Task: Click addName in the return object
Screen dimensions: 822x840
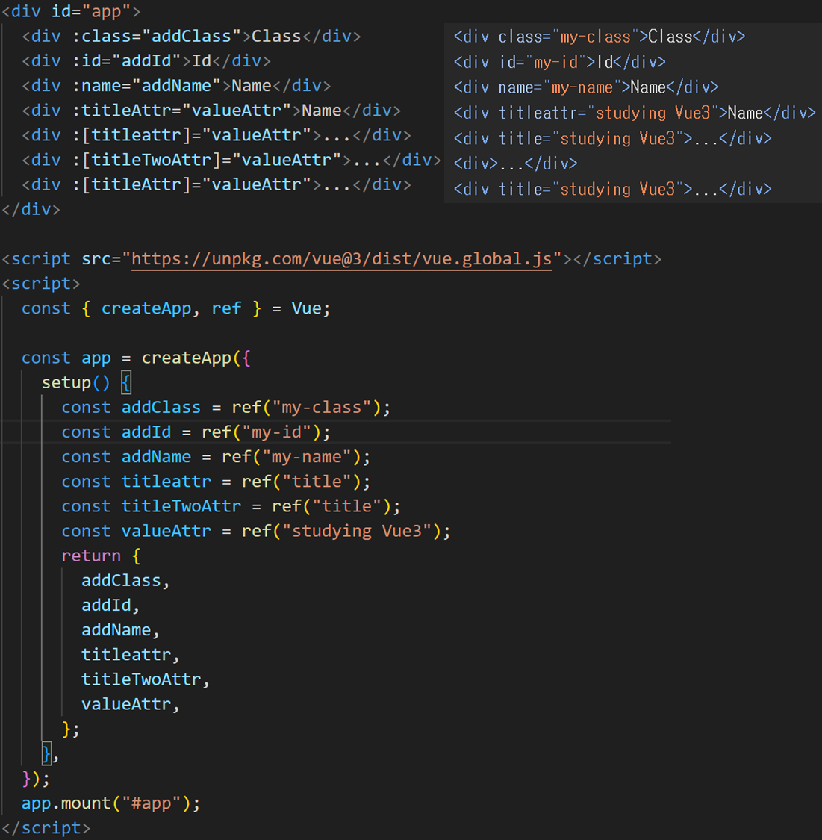Action: click(x=116, y=630)
